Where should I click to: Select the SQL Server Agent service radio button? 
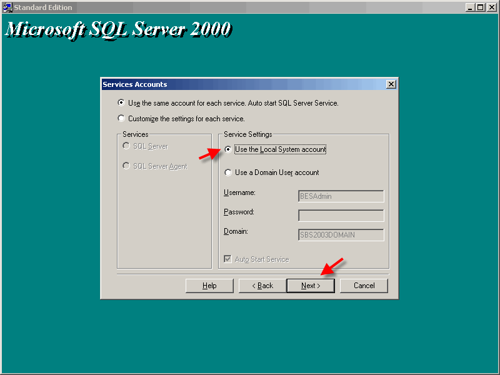tap(126, 166)
